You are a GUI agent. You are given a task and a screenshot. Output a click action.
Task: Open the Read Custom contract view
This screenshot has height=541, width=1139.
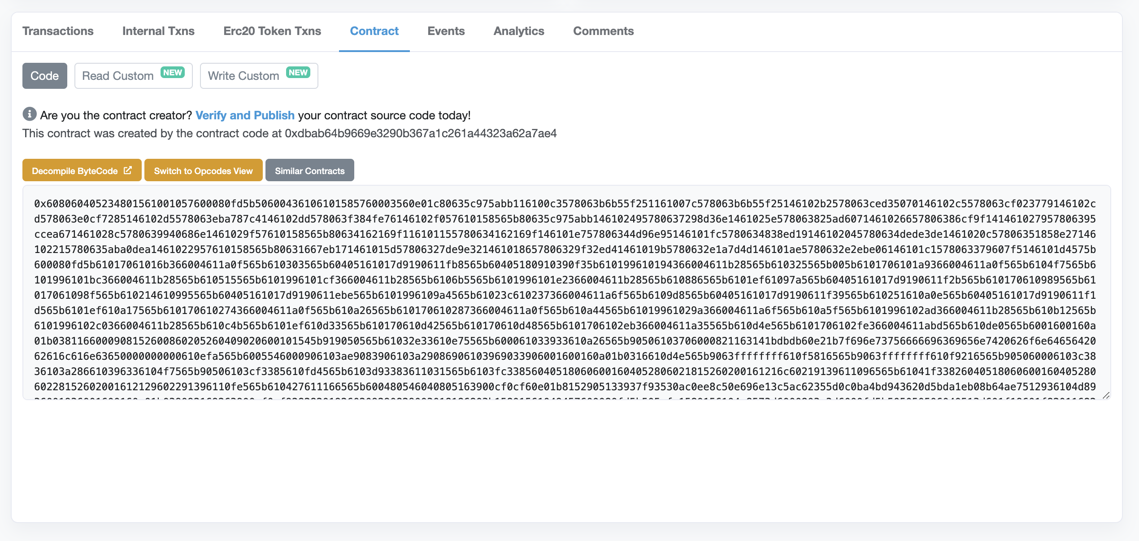point(118,76)
